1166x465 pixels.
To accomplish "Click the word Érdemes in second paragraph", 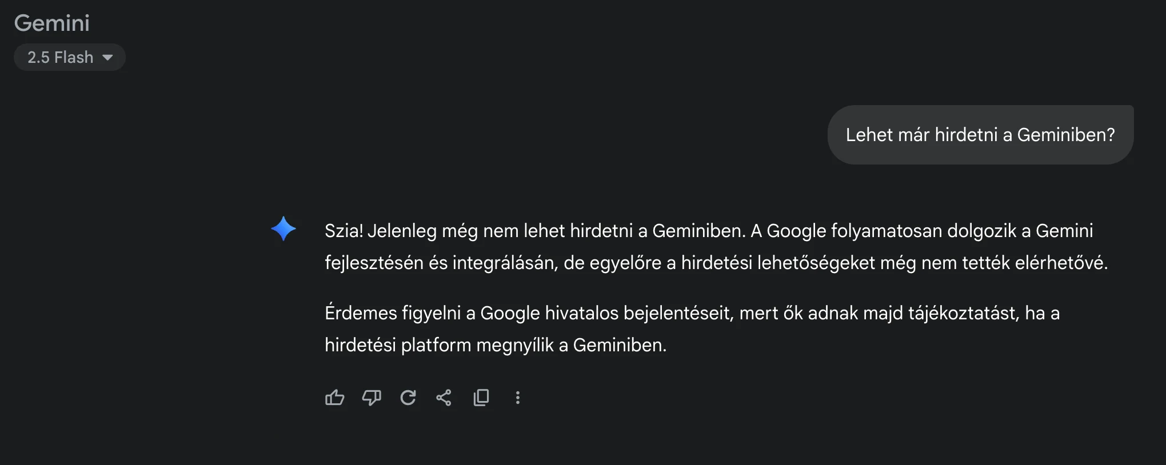I will pyautogui.click(x=361, y=312).
